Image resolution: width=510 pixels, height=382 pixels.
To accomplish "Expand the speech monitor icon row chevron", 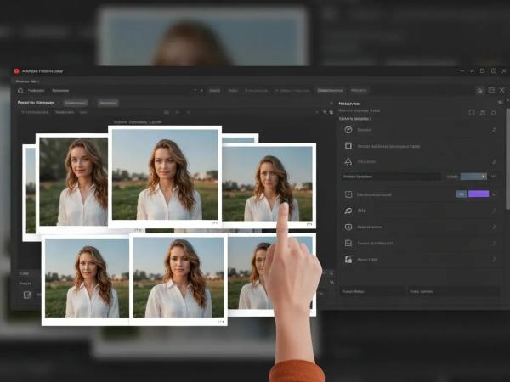I will [493, 227].
